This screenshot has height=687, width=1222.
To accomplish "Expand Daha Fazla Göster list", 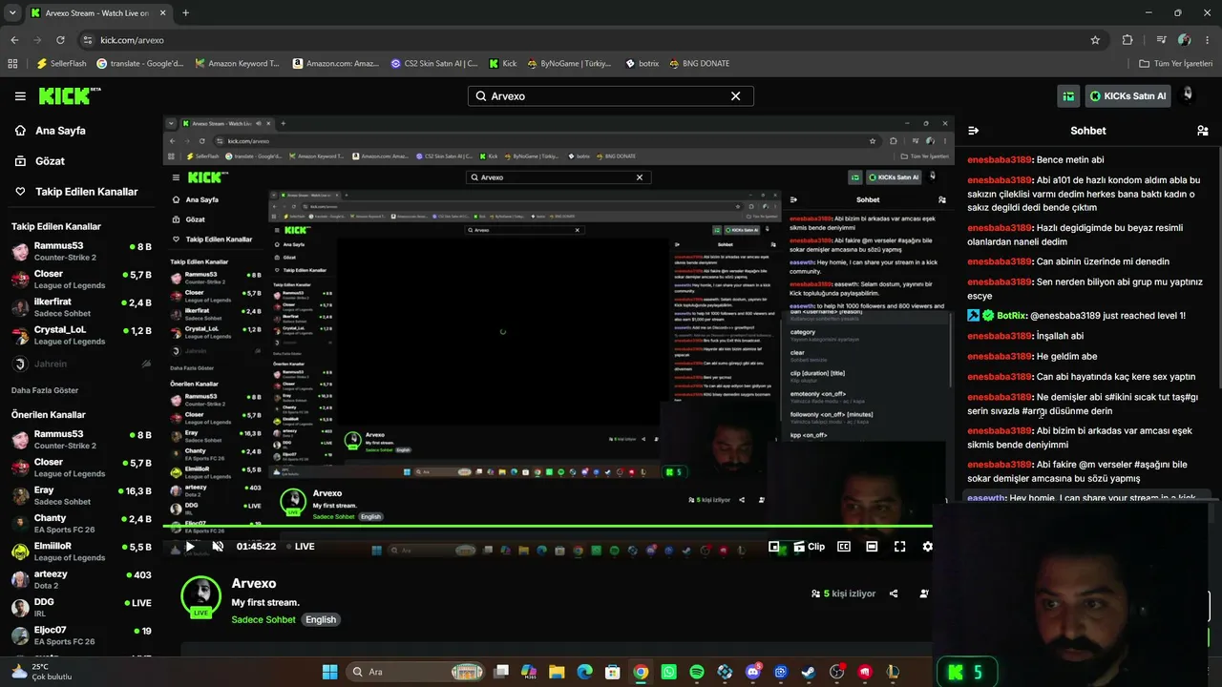I will coord(45,390).
